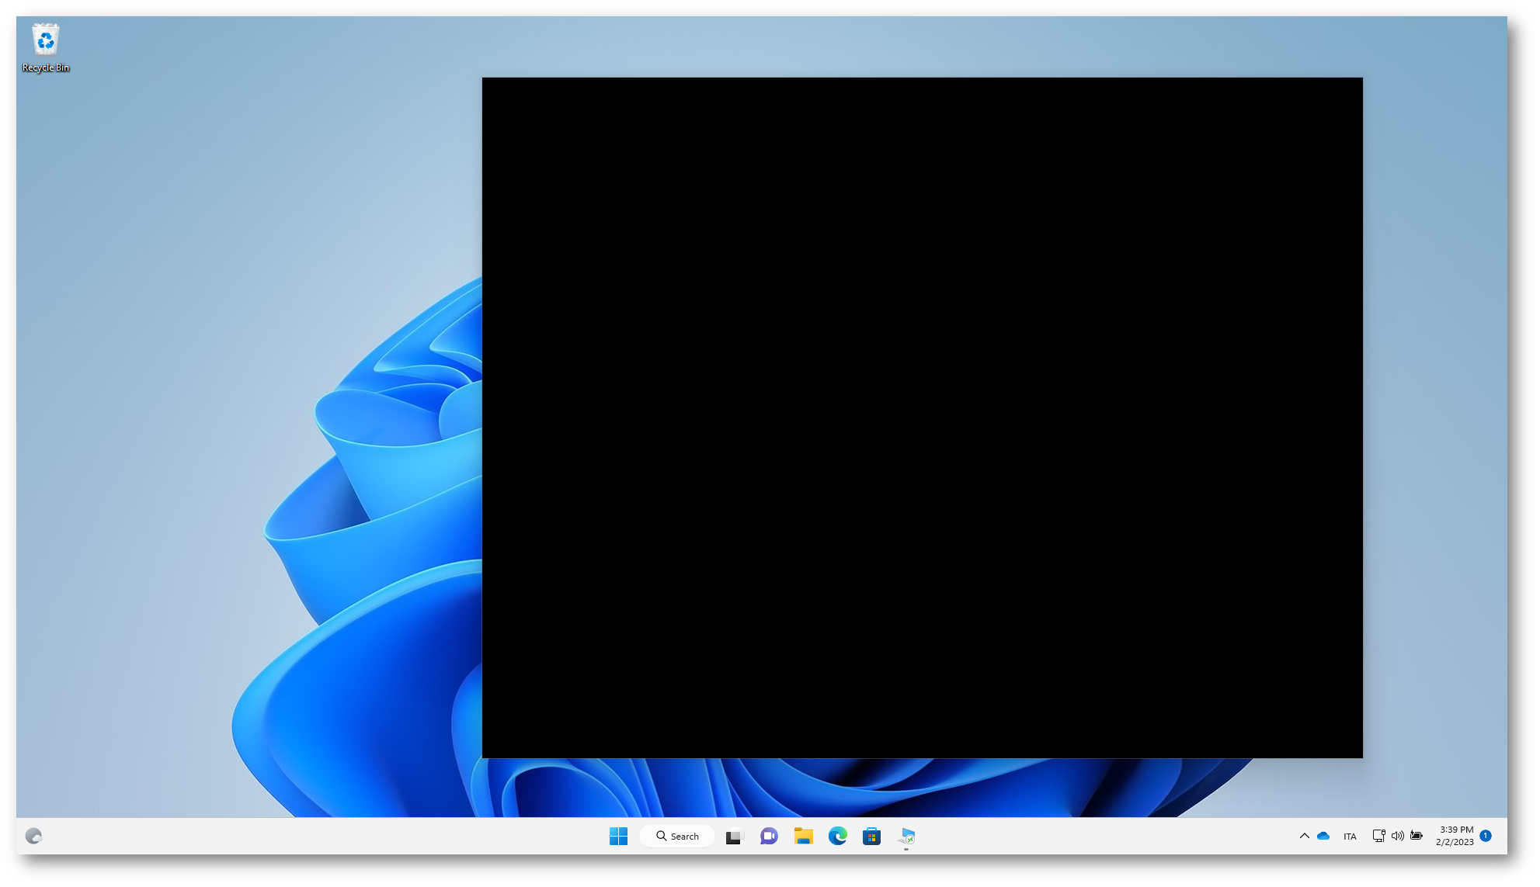The width and height of the screenshot is (1540, 887).
Task: Launch Microsoft Edge from the taskbar
Action: 837,836
